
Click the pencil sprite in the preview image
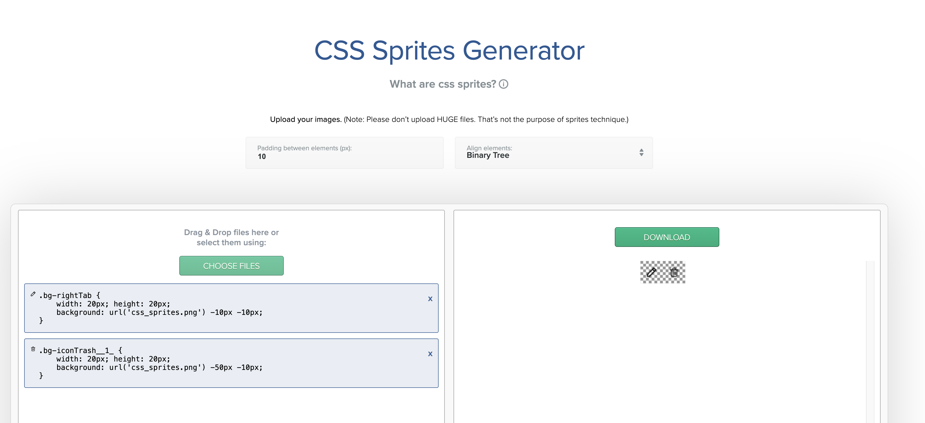(651, 272)
